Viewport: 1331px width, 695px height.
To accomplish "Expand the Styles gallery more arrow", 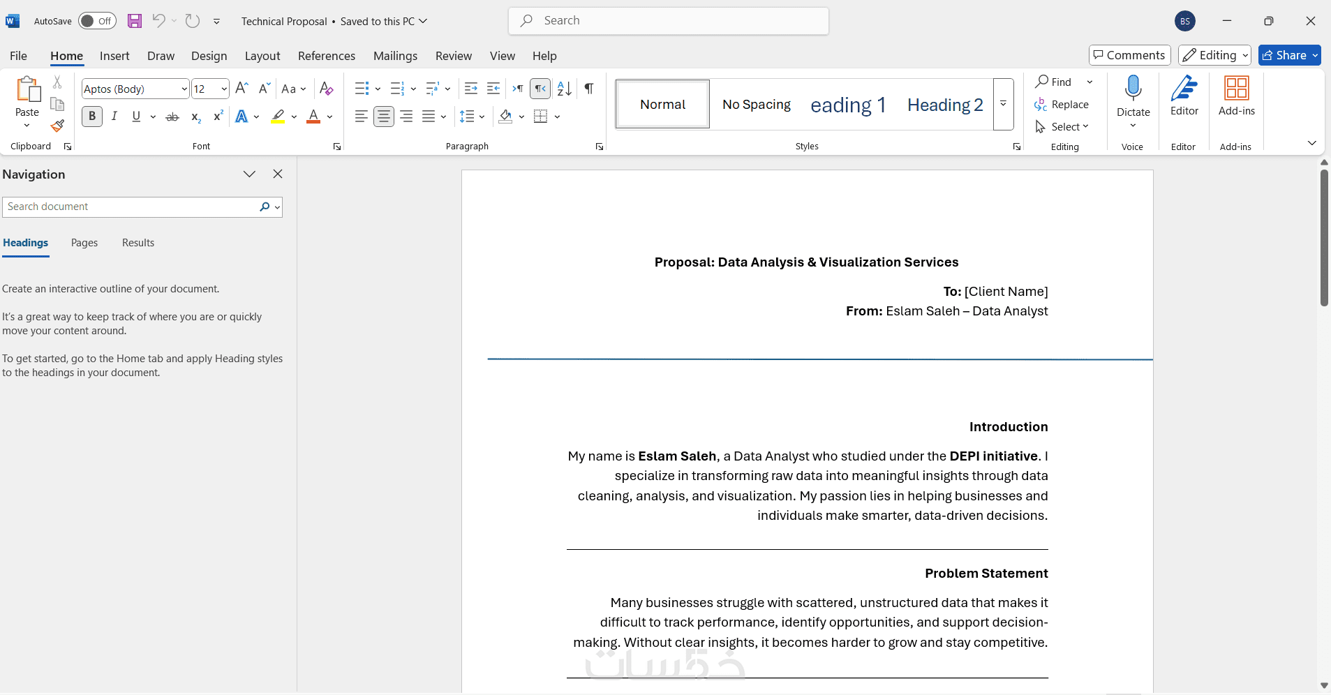I will 1003,104.
